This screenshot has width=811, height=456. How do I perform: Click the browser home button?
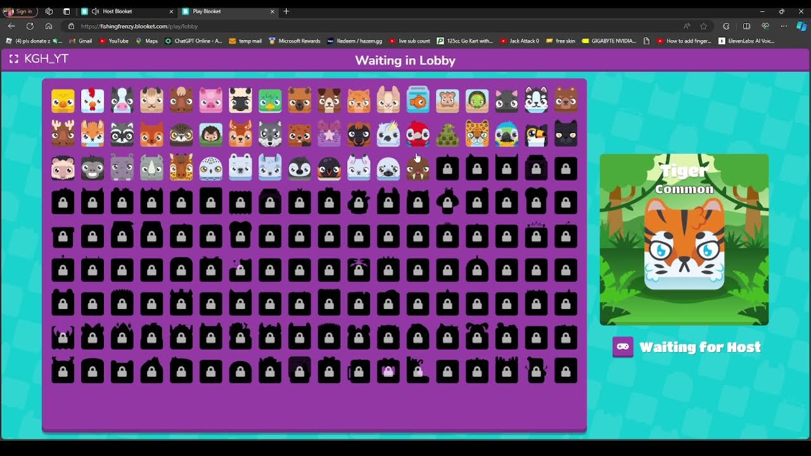pos(49,26)
